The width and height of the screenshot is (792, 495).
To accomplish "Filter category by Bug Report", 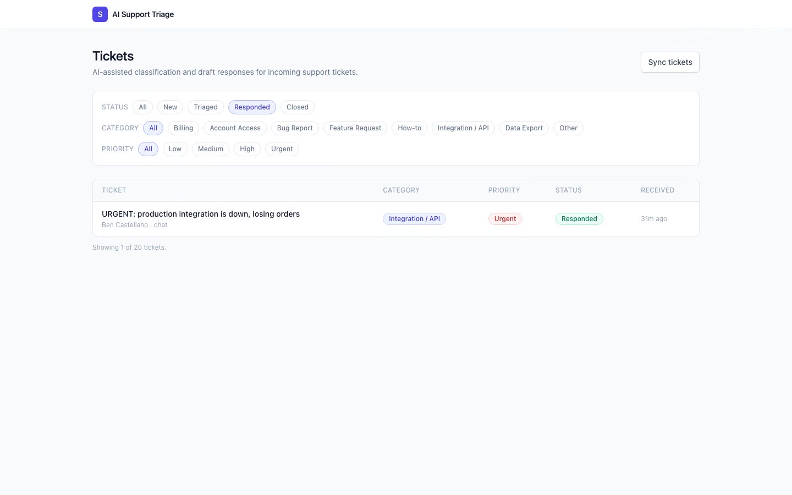I will click(295, 128).
